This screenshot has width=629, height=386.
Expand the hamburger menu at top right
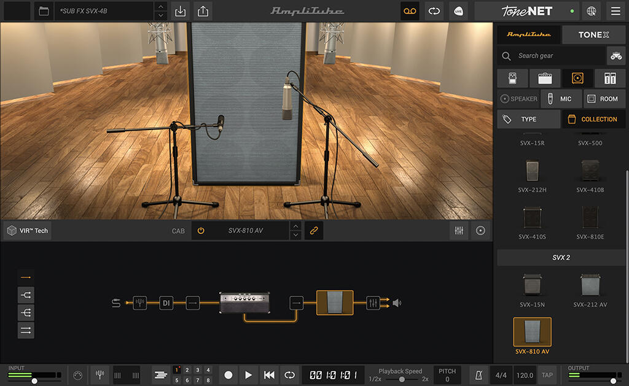point(615,11)
